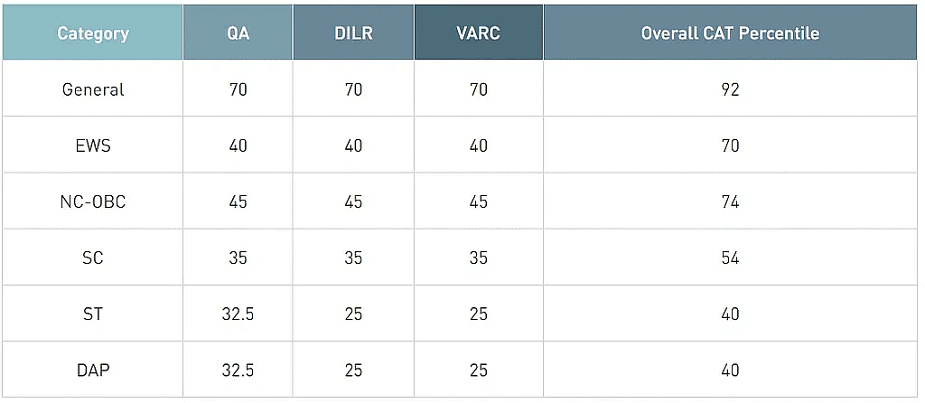Screen dimensions: 925x403
Task: Click the SC category cell
Action: [93, 258]
